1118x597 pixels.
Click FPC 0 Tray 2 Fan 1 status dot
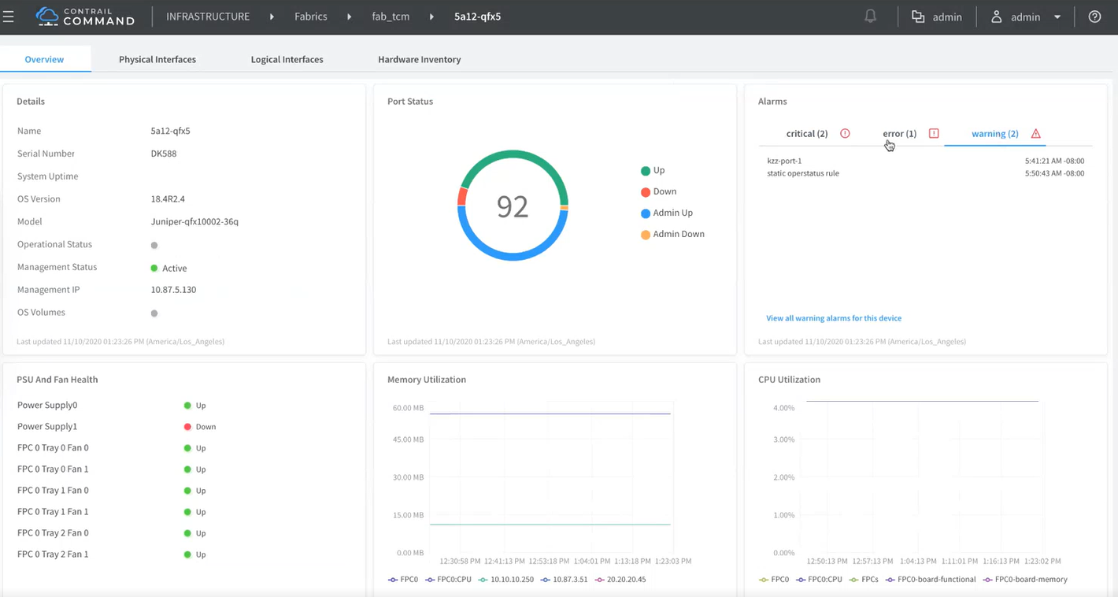pos(187,554)
